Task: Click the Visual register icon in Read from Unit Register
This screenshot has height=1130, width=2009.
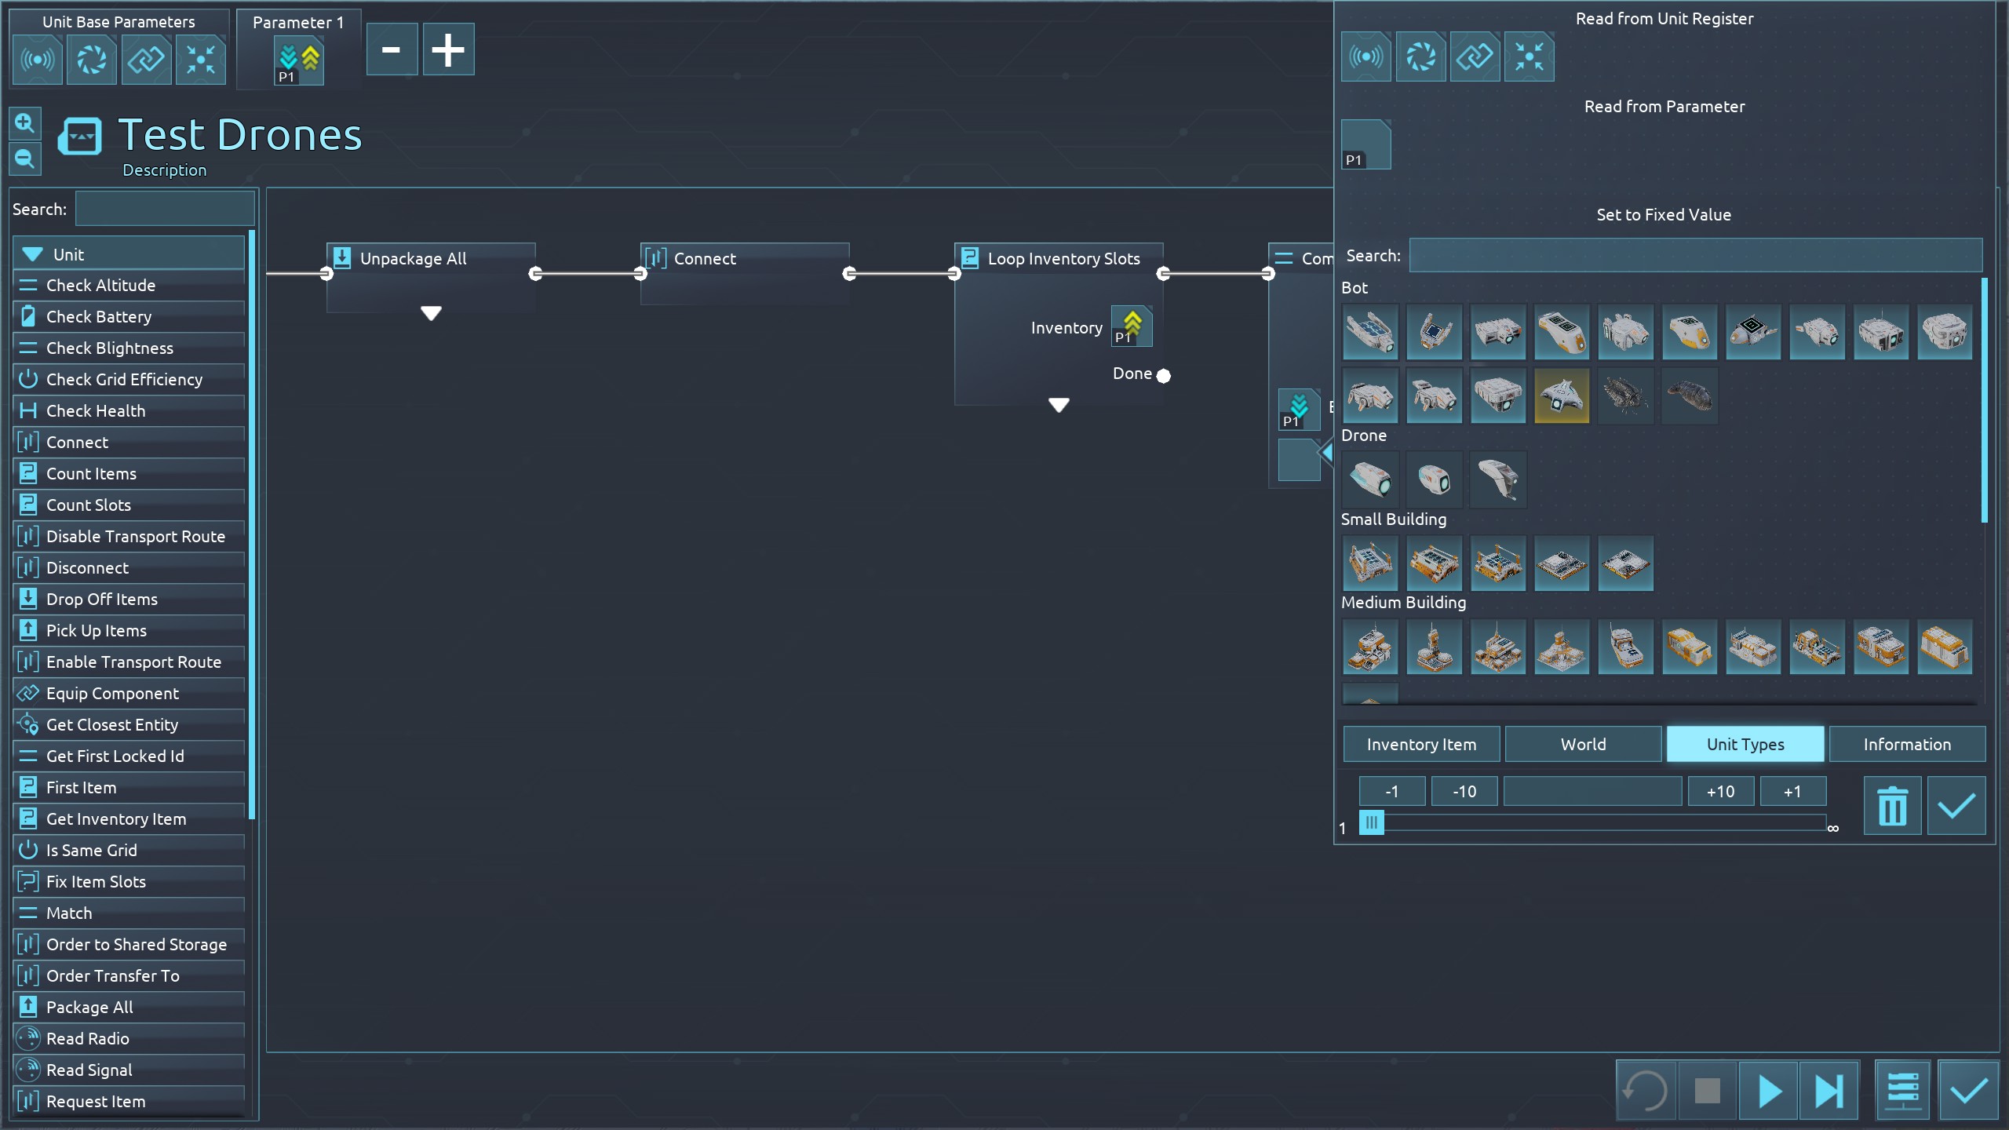Action: [1420, 56]
